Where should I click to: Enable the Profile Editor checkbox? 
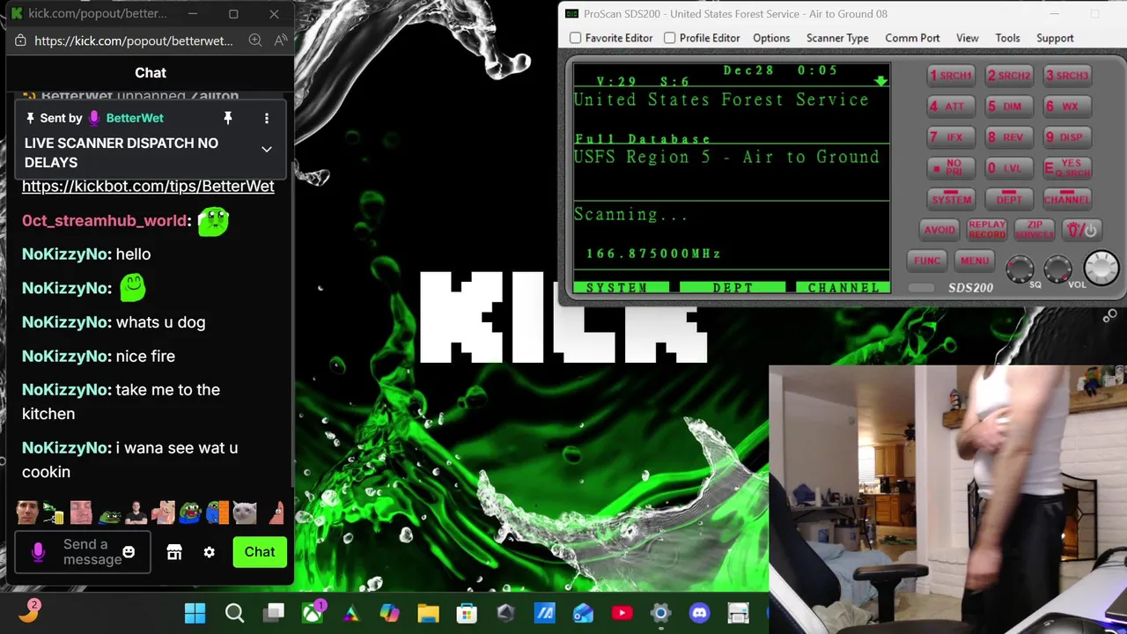pos(669,38)
